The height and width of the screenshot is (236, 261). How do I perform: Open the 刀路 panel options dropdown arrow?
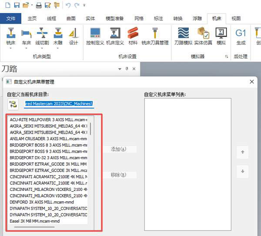120,69
